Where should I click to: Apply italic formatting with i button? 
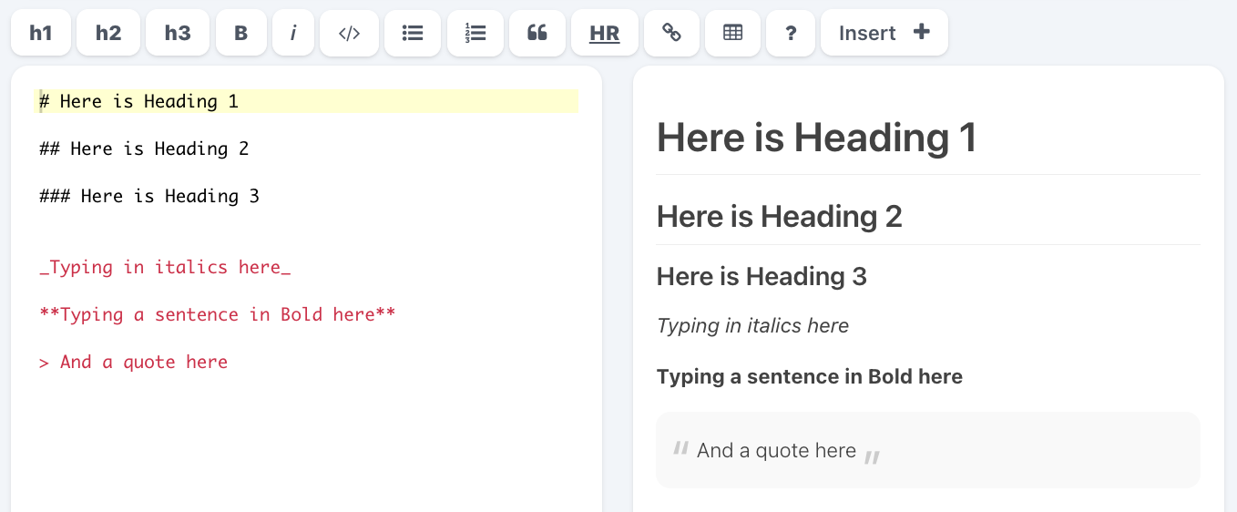(293, 34)
